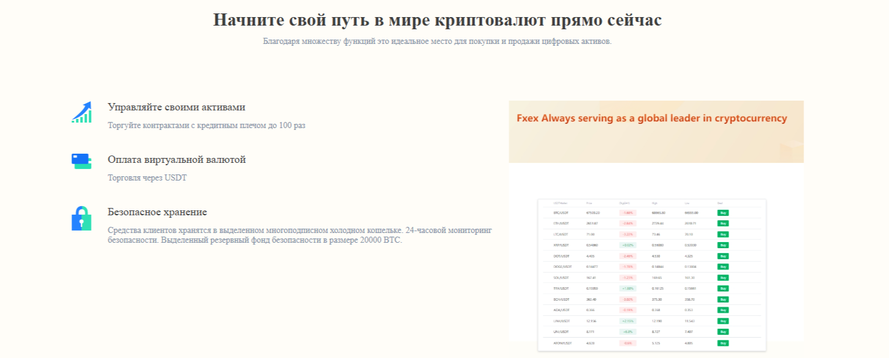Click the green change badge in LINK/USDT row
This screenshot has height=358, width=889.
tap(628, 321)
